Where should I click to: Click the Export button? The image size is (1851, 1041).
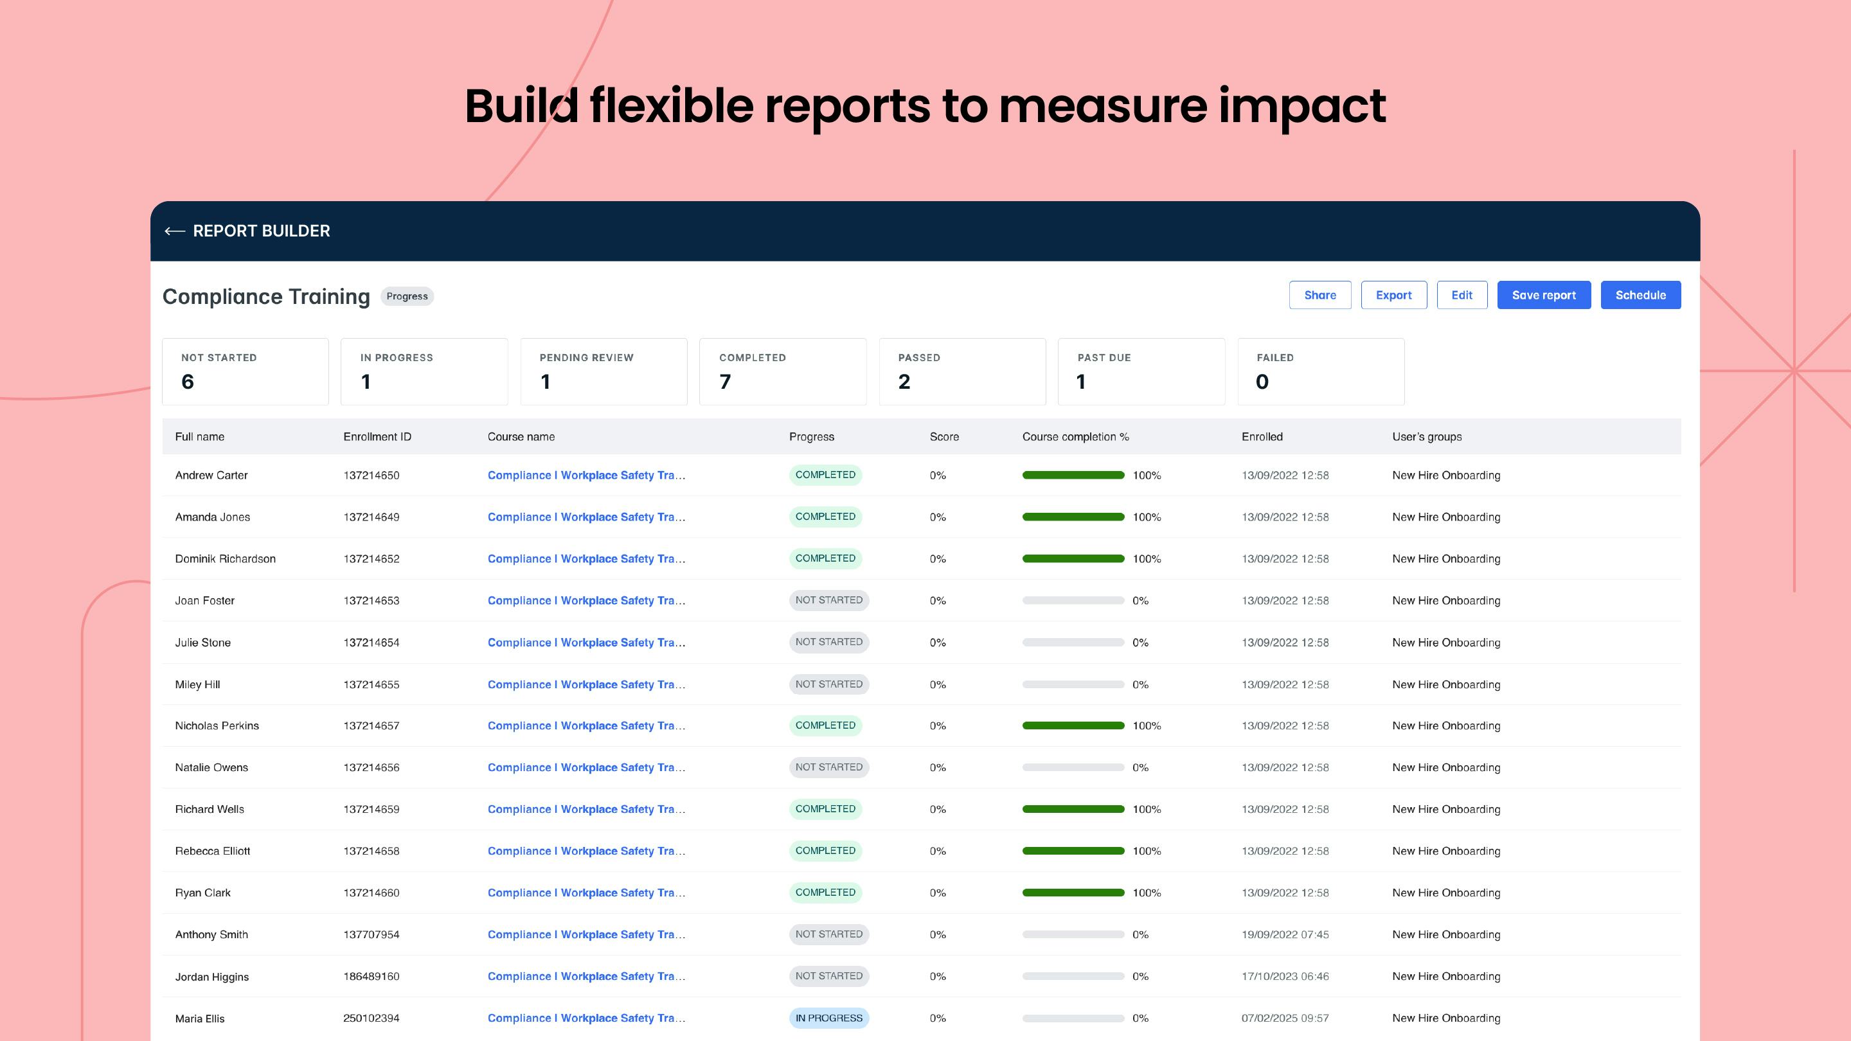[1393, 296]
